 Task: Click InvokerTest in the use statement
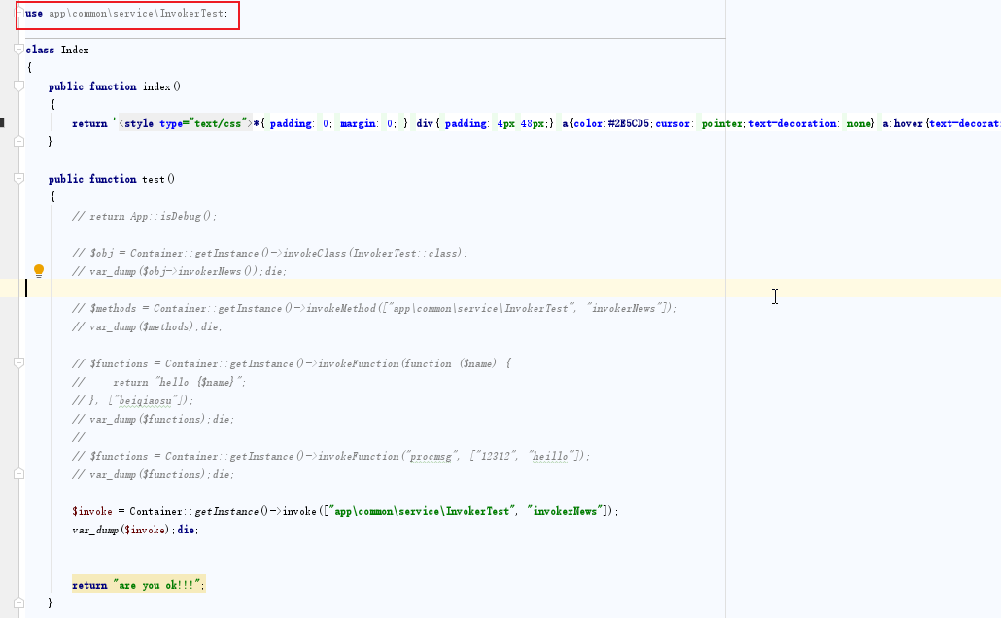191,13
